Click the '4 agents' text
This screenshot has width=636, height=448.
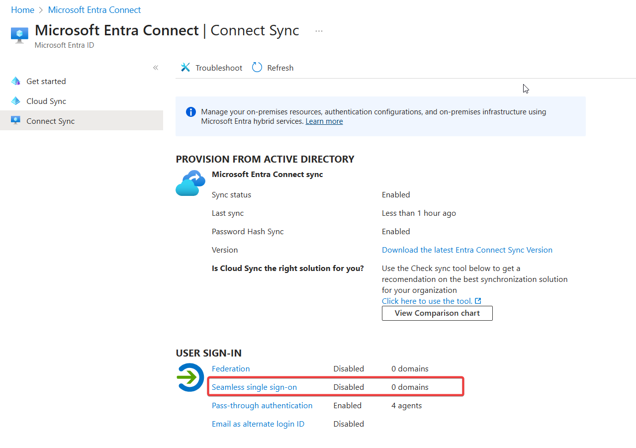pyautogui.click(x=406, y=405)
